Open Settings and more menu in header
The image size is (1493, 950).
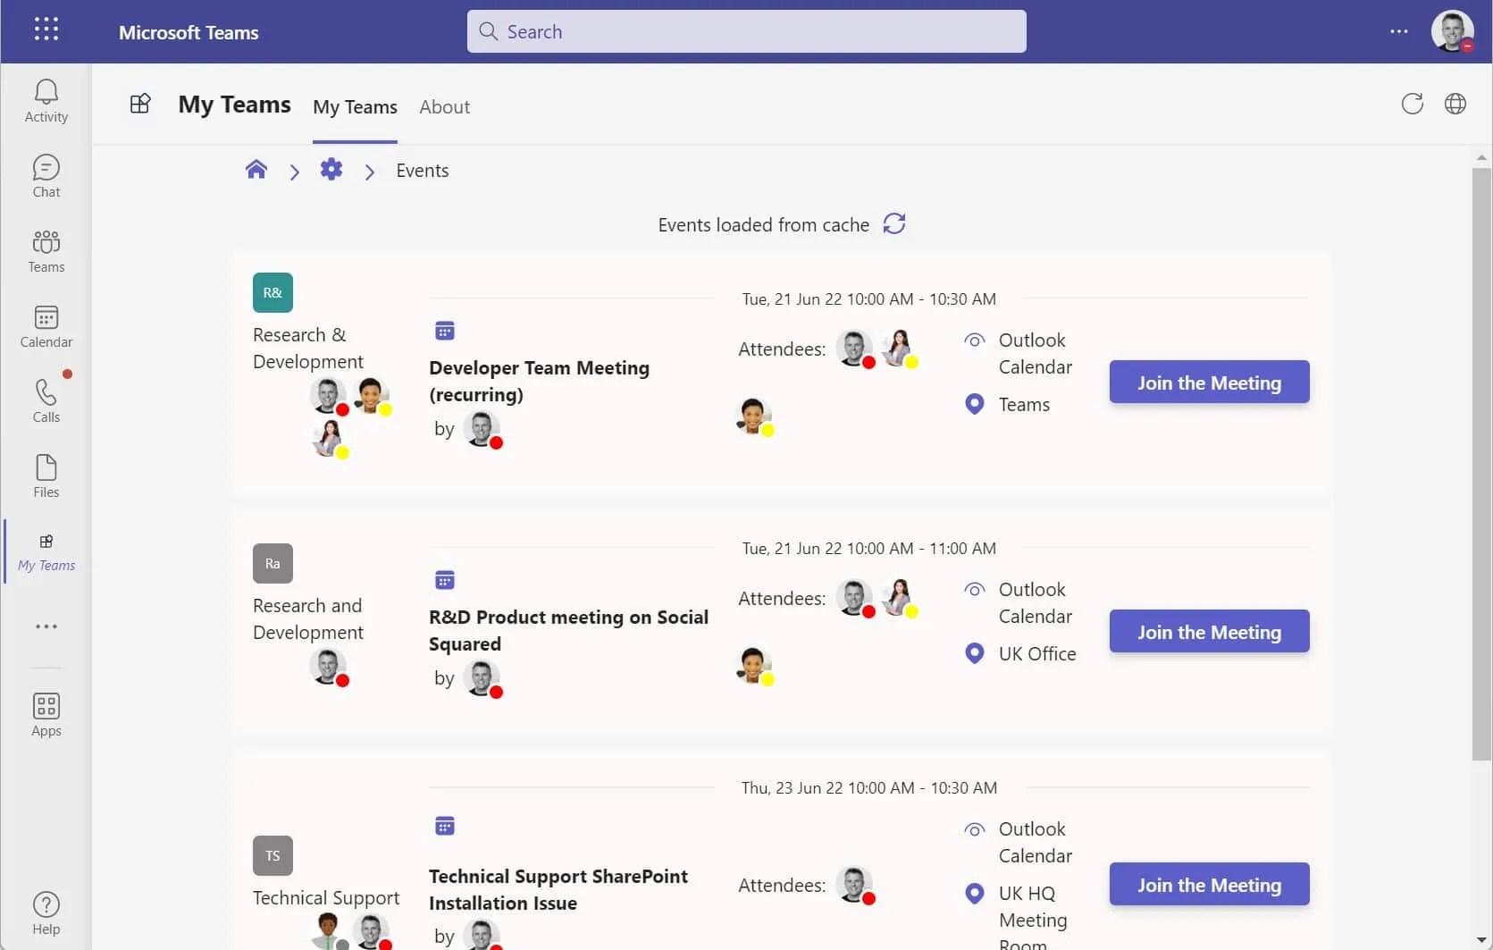tap(1399, 31)
